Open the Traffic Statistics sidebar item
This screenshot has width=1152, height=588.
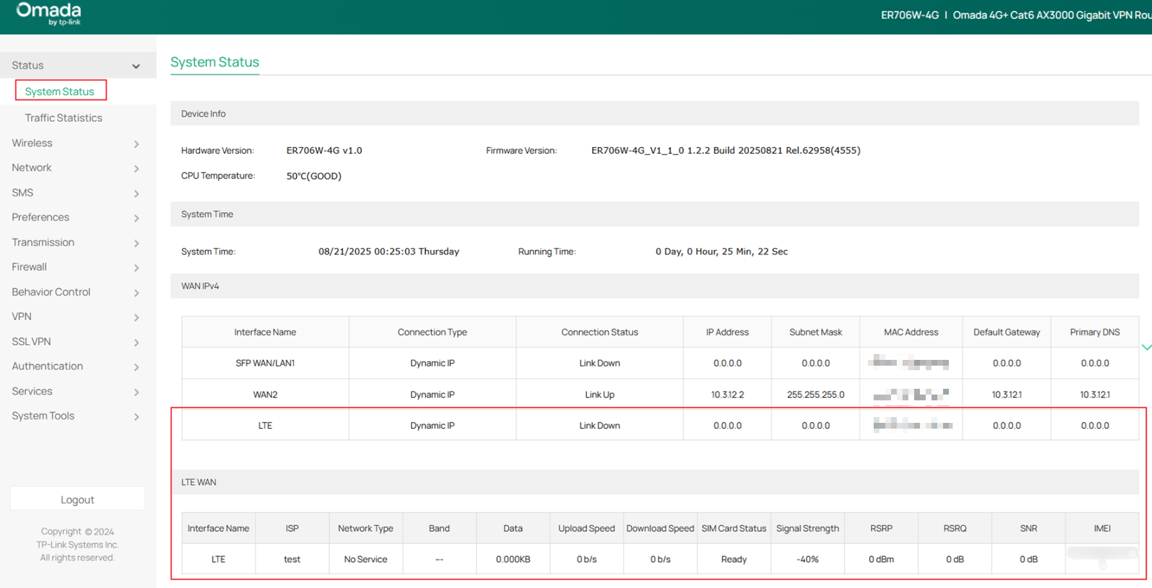64,118
